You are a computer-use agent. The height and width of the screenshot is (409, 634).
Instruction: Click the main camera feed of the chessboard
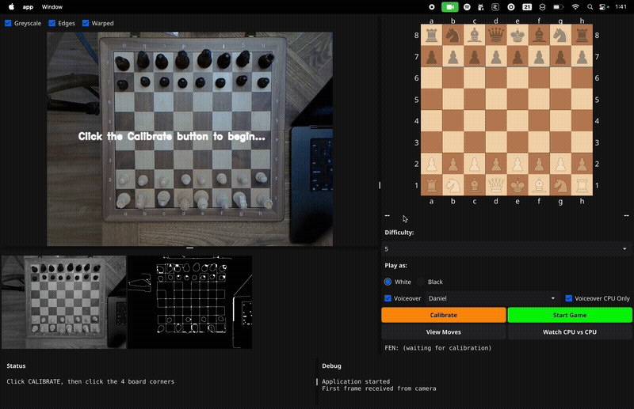point(189,139)
